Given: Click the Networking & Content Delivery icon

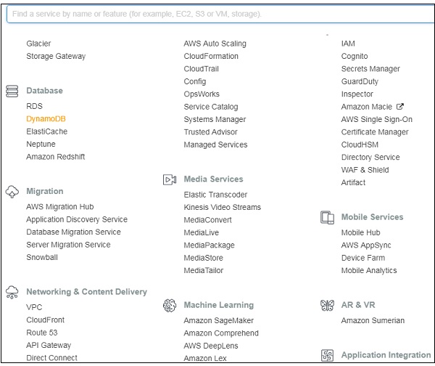Looking at the screenshot, I should click(x=12, y=292).
